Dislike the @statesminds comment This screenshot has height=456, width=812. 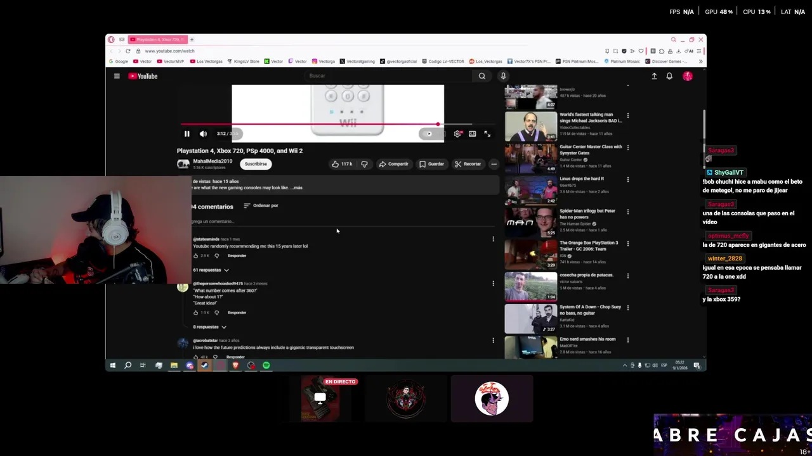216,256
